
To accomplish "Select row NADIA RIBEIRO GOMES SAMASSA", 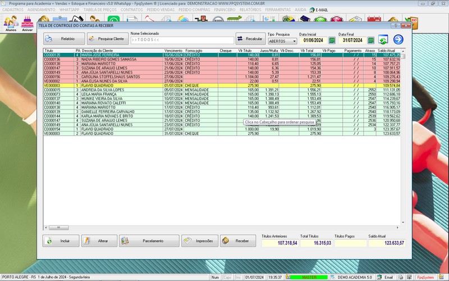I will (x=222, y=60).
